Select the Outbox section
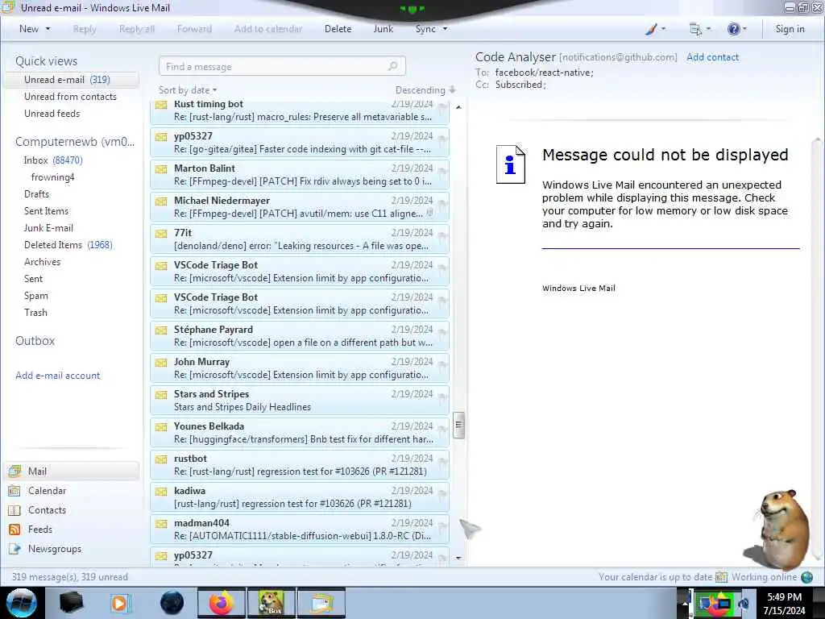The width and height of the screenshot is (825, 619). coord(35,341)
